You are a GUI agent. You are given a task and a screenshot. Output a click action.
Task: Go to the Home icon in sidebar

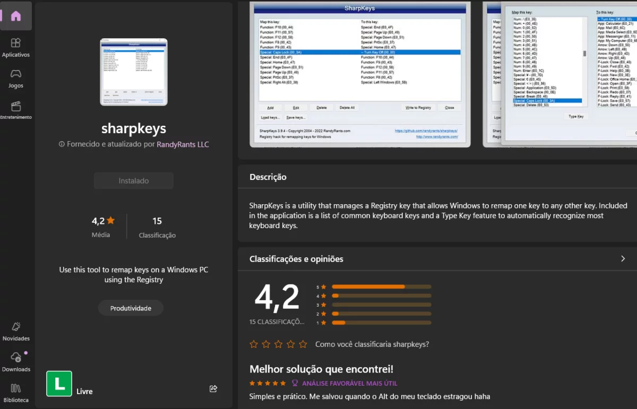coord(16,16)
